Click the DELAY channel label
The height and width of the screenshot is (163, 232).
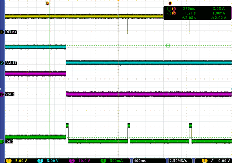11,32
